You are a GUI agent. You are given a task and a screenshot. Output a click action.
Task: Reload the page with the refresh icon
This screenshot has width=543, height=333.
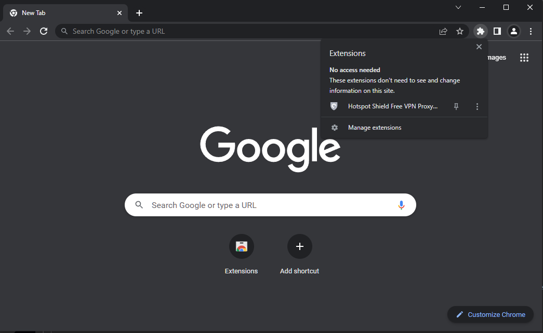tap(44, 31)
